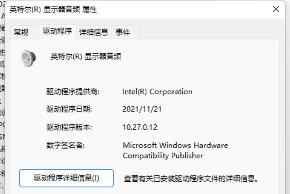This screenshot has width=290, height=194.
Task: Click device name text beside speaker icon
Action: pyautogui.click(x=86, y=56)
